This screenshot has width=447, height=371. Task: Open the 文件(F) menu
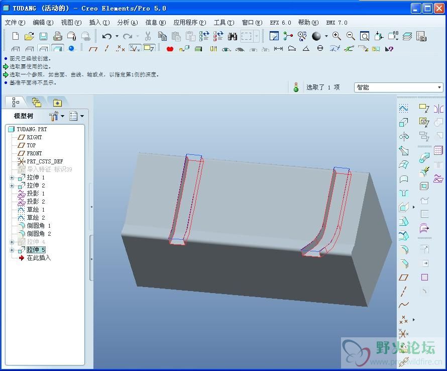[x=15, y=23]
